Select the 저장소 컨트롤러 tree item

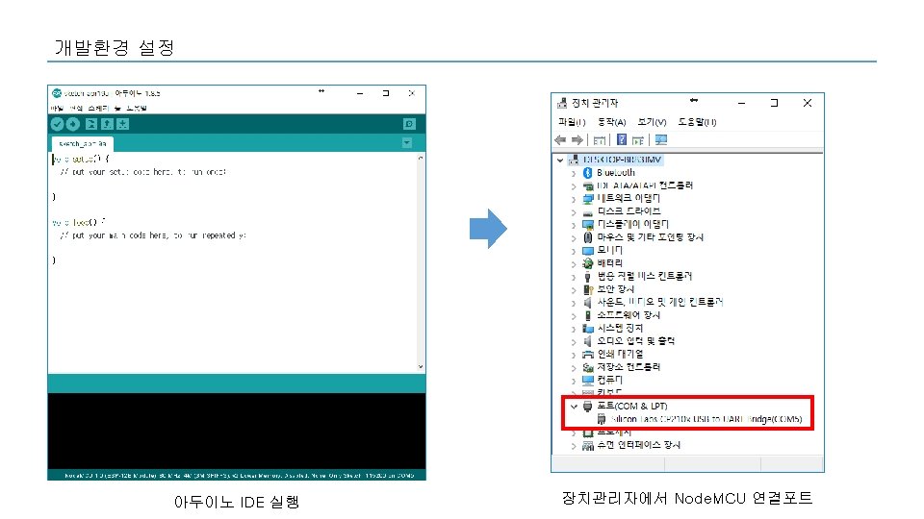point(629,366)
